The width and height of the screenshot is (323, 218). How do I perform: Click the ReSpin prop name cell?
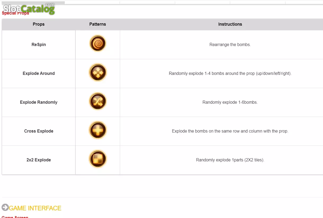pos(39,44)
